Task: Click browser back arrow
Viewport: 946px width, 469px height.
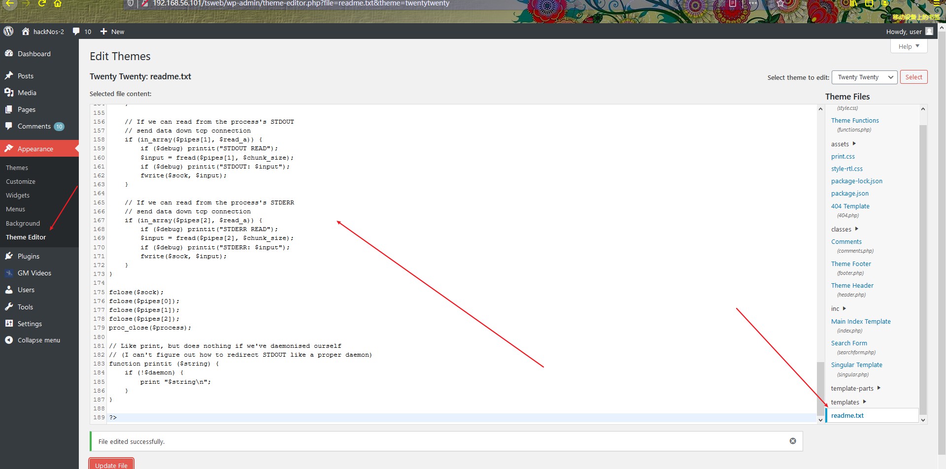Action: point(10,3)
